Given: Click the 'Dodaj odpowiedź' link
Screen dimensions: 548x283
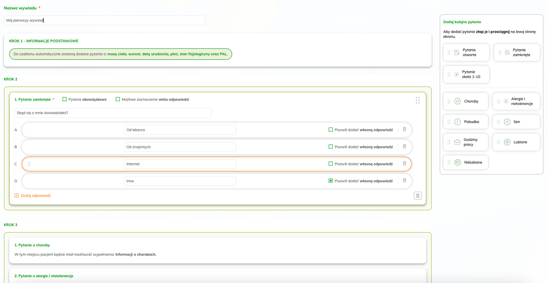Looking at the screenshot, I should click(x=36, y=196).
